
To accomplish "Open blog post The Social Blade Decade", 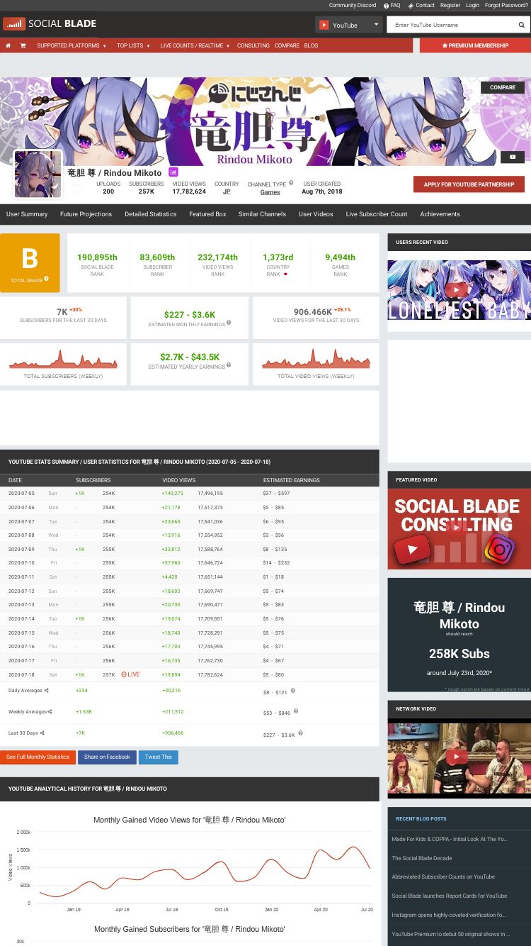I will click(x=422, y=858).
